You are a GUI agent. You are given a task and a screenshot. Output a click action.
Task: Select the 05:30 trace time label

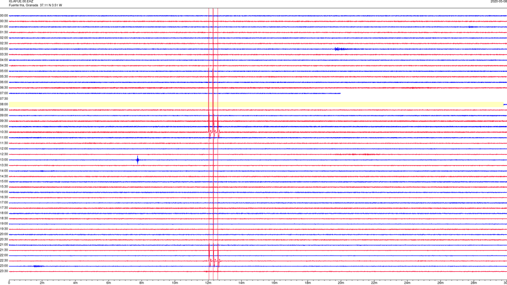click(x=4, y=77)
